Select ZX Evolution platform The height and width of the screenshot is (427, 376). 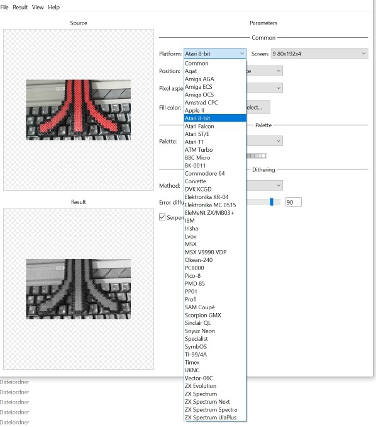[x=215, y=386]
